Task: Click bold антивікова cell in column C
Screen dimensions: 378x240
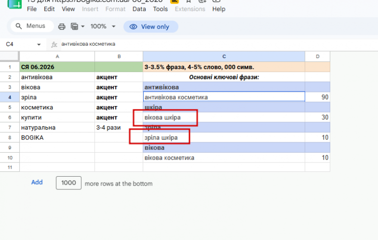Action: (x=224, y=87)
